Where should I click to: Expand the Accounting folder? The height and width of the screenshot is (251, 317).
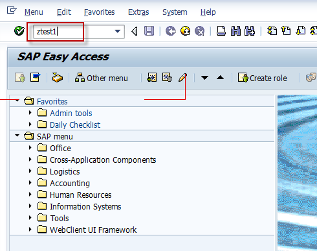30,183
